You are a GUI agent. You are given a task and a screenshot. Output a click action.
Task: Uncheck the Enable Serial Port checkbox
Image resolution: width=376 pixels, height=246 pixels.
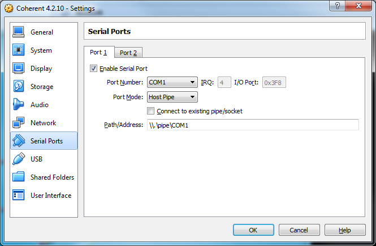[93, 69]
